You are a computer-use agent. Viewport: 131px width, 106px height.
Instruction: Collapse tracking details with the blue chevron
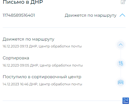pos(122,15)
